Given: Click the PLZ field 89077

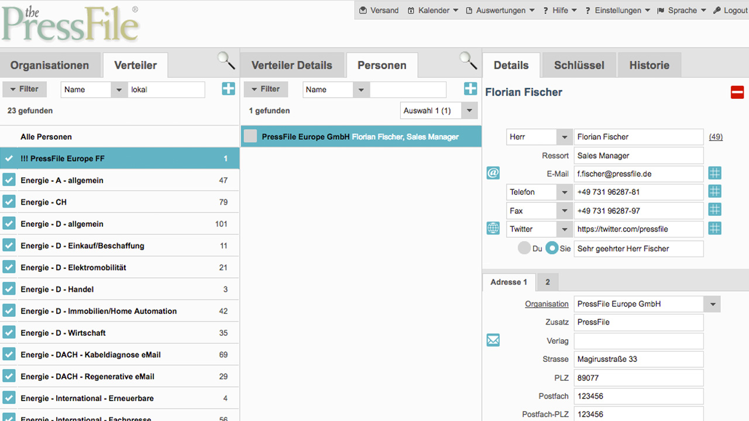Looking at the screenshot, I should pos(638,378).
